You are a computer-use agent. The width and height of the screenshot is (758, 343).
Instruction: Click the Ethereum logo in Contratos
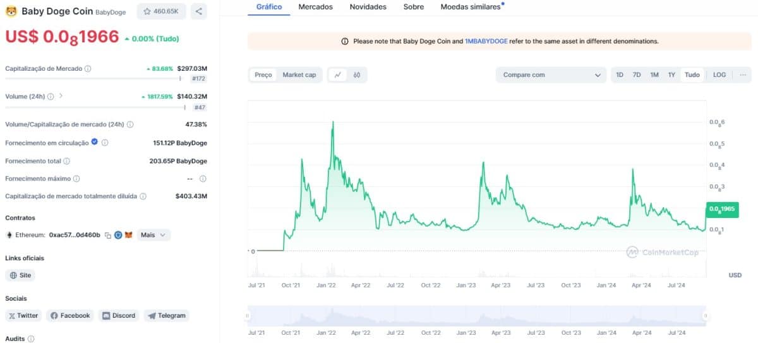tap(9, 235)
